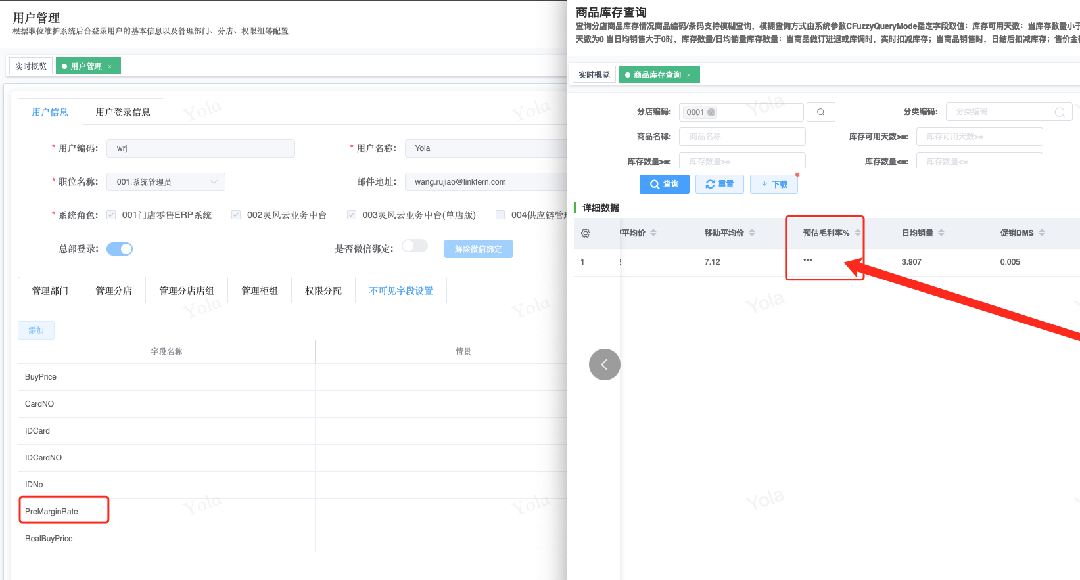Click the search icon button beside 分店编码
Image resolution: width=1080 pixels, height=580 pixels.
point(820,112)
